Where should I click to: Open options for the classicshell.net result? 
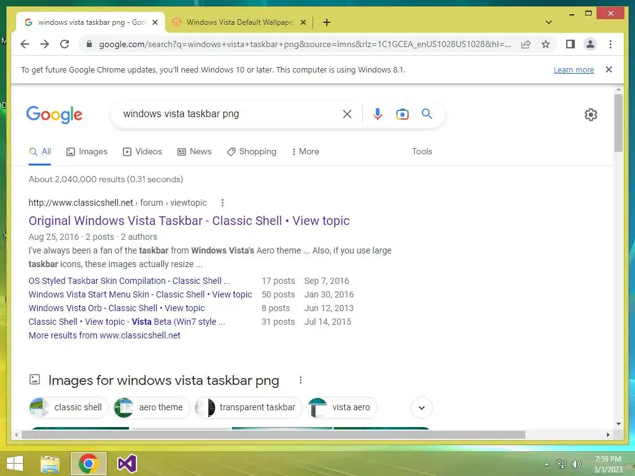(223, 203)
